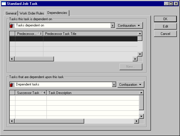Maximize the Standard Job Task window
Viewport: 180px width, 136px height.
pyautogui.click(x=171, y=4)
